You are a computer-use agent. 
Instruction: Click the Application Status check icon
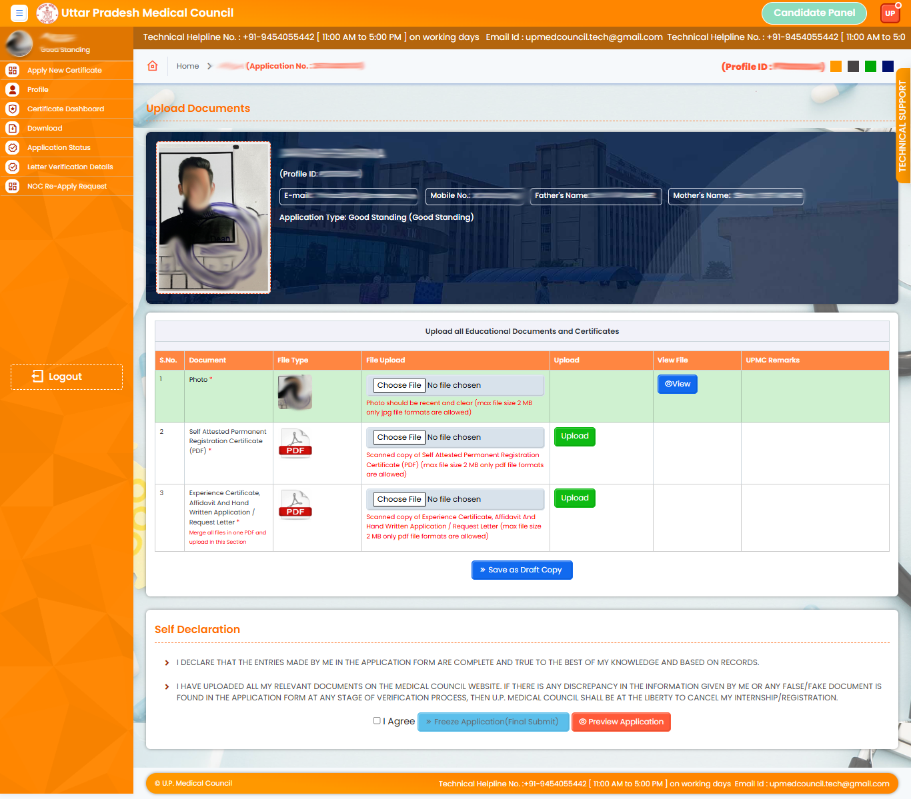point(13,147)
